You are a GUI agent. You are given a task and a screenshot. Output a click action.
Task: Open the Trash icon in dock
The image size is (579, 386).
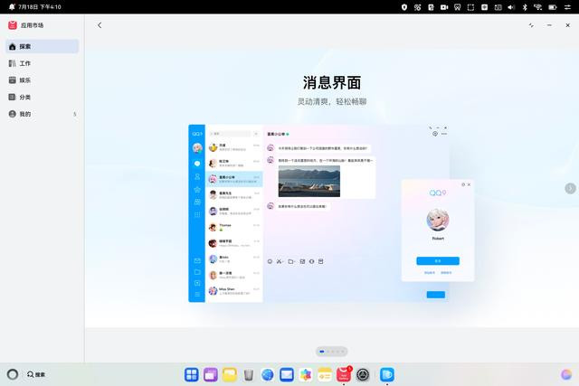(x=249, y=374)
